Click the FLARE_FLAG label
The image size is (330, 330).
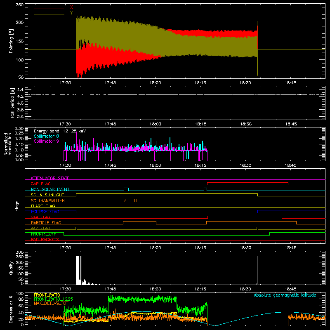point(43,206)
